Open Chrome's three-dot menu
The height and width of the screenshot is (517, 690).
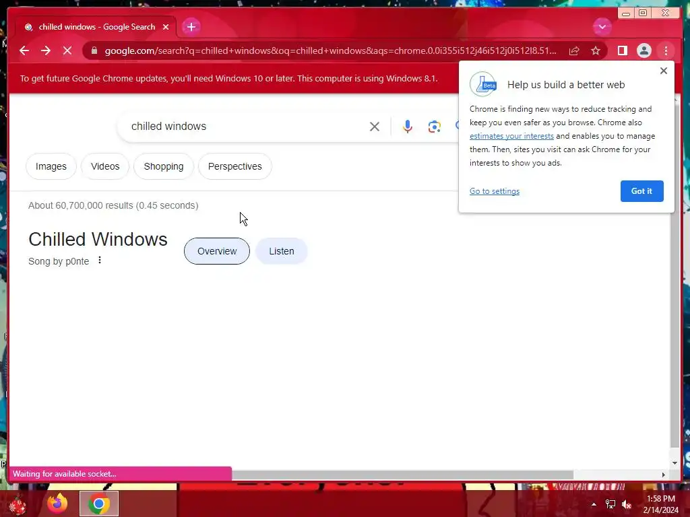tap(666, 51)
